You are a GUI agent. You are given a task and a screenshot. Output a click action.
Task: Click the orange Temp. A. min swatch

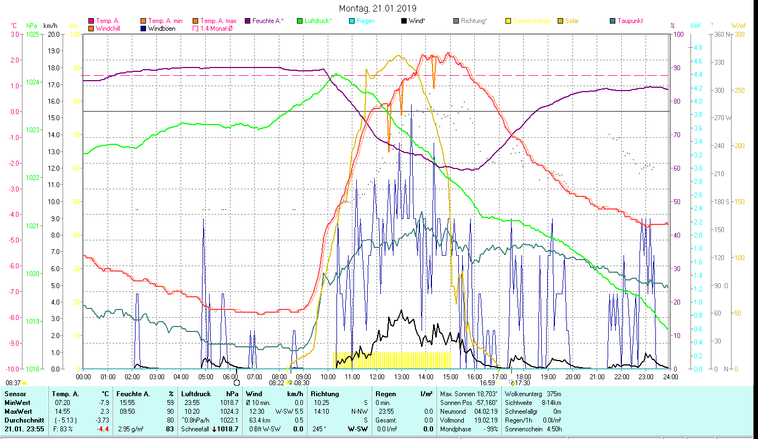tap(144, 21)
